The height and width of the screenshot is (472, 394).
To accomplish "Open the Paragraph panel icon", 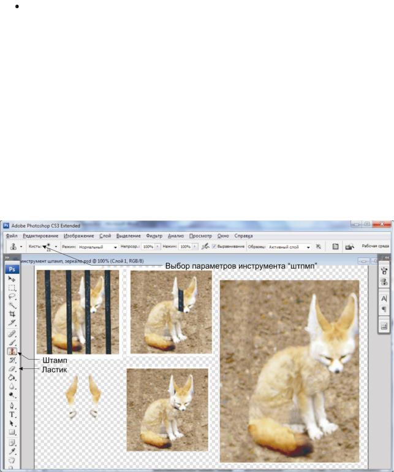I will tap(384, 309).
